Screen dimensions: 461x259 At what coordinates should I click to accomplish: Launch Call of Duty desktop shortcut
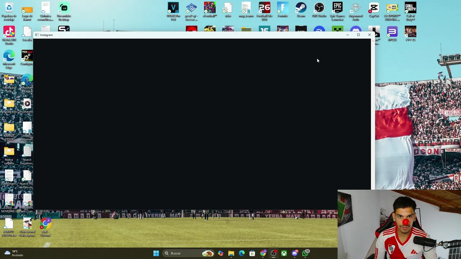pos(411,11)
